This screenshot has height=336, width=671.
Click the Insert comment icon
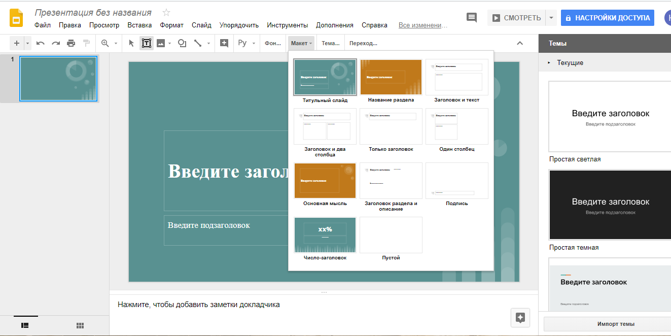[471, 17]
